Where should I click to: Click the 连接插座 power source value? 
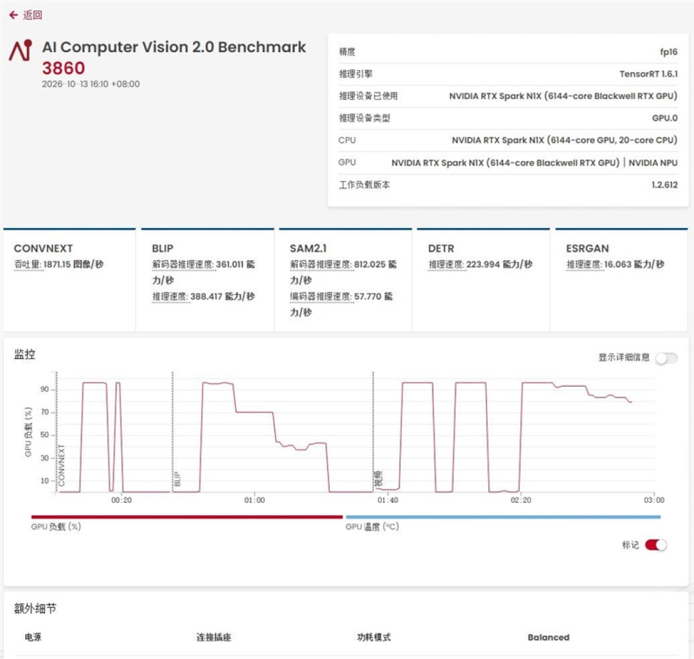coord(214,637)
